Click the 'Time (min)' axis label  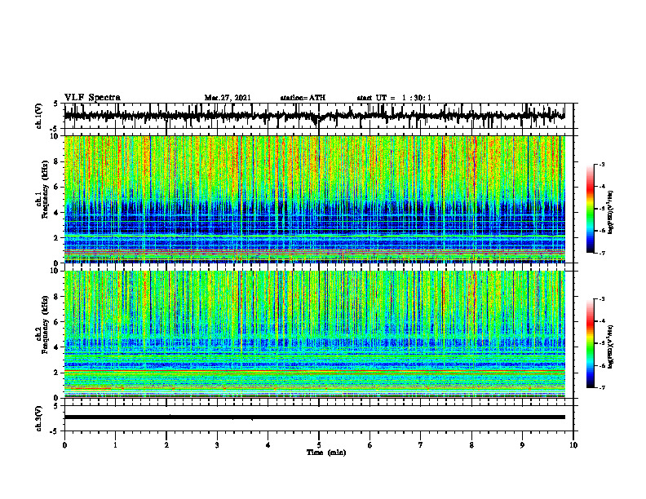point(326,453)
